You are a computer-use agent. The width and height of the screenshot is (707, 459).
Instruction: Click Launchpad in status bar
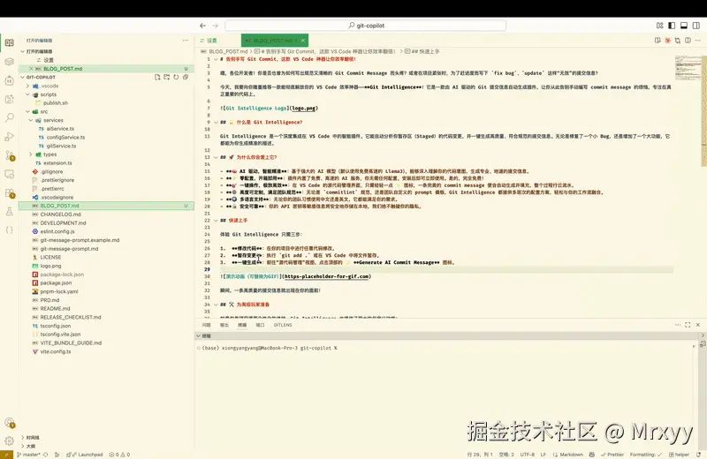click(87, 455)
